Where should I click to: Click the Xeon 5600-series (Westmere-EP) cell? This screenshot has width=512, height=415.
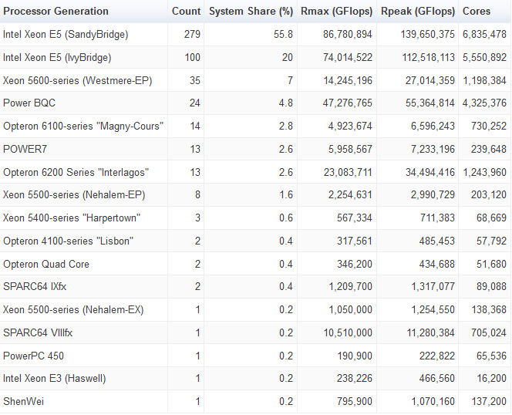[x=77, y=80]
